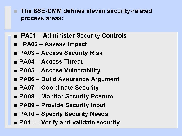Screen dimensions: 182x136
Task: Select the PA04 Access Threat line
Action: coord(51,62)
